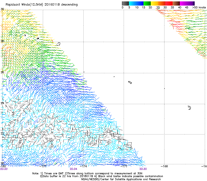Screen dimensions: 207x181
Task: Click the longitude label -168
Action: click(164, 166)
